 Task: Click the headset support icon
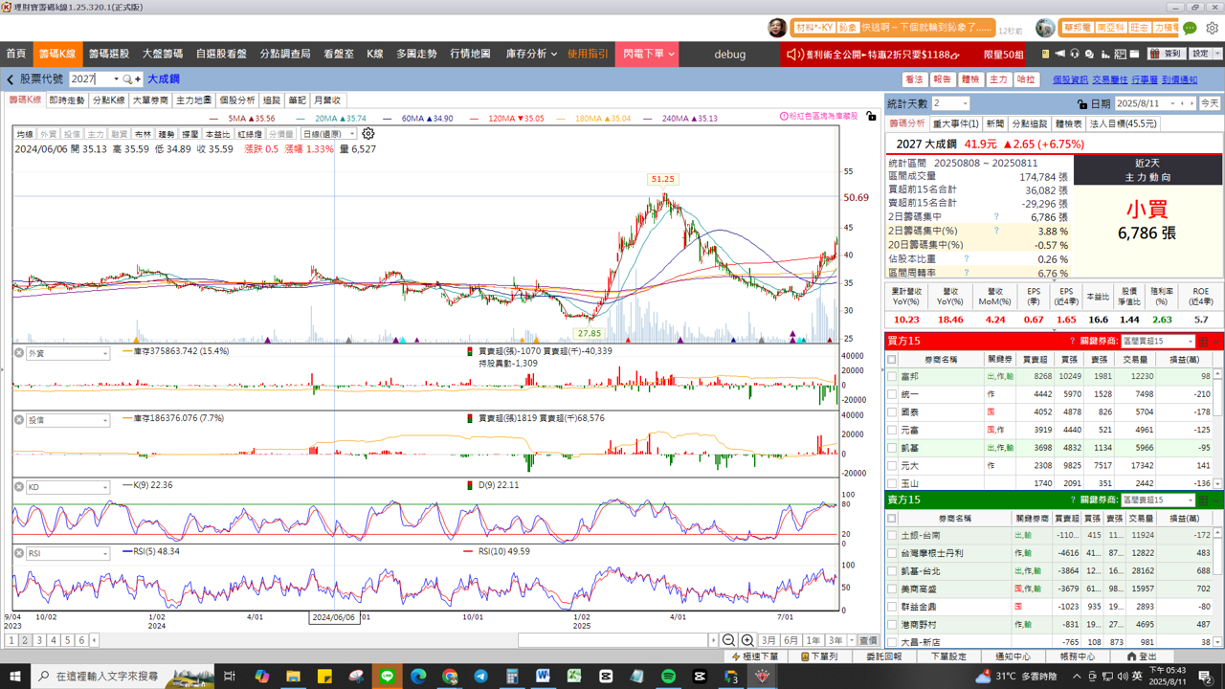pyautogui.click(x=1075, y=54)
